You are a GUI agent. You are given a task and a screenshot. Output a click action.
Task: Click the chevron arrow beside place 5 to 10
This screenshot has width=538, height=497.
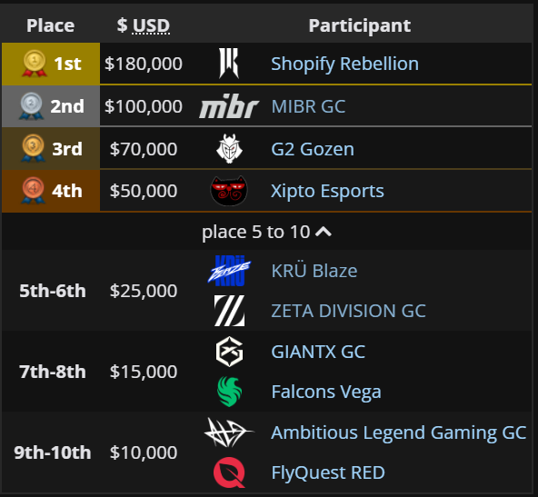[x=324, y=232]
